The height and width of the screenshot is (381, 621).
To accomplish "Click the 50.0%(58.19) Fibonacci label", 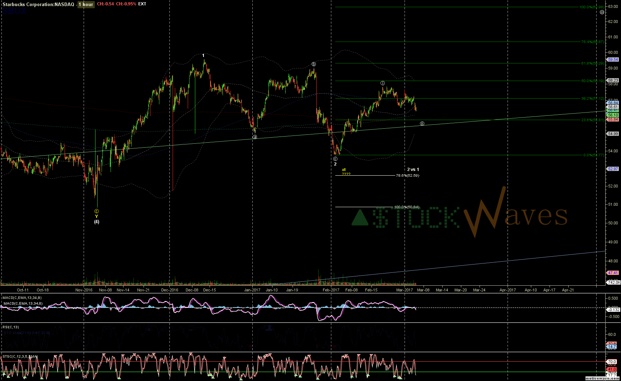I will pos(592,81).
